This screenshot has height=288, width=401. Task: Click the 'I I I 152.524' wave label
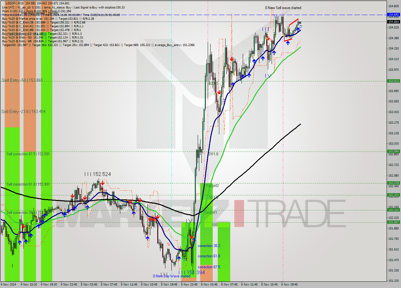97,174
